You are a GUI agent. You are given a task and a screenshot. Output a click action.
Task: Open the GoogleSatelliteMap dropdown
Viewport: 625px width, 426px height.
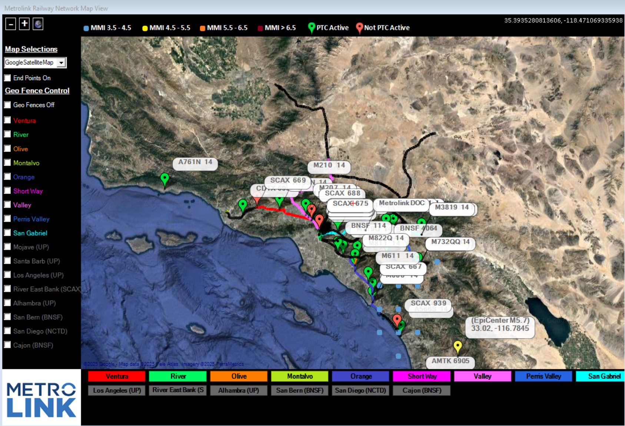point(35,63)
